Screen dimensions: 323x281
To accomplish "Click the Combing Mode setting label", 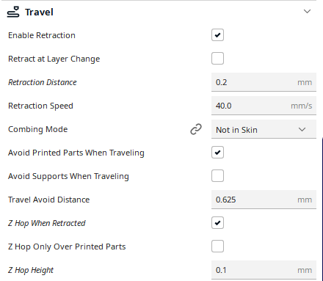I will pyautogui.click(x=38, y=129).
